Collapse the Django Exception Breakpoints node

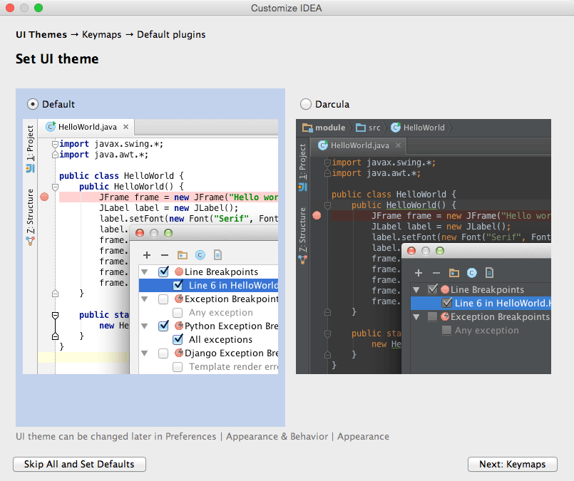(x=145, y=353)
